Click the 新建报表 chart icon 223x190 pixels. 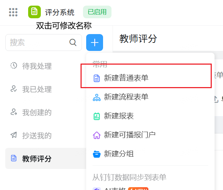pyautogui.click(x=97, y=116)
